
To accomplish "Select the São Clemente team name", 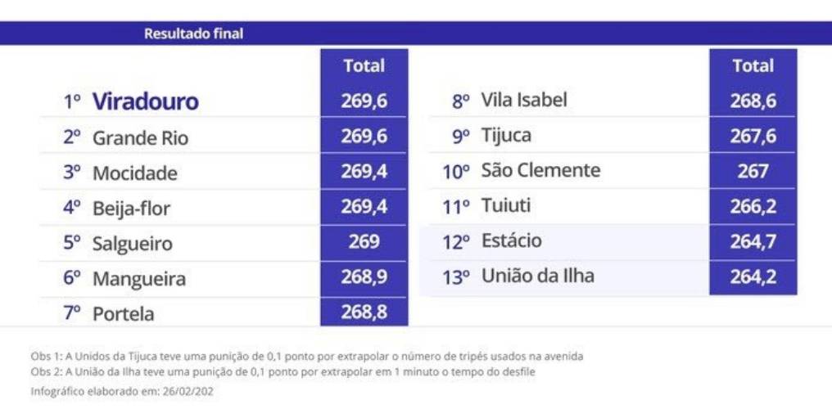I will [x=540, y=171].
